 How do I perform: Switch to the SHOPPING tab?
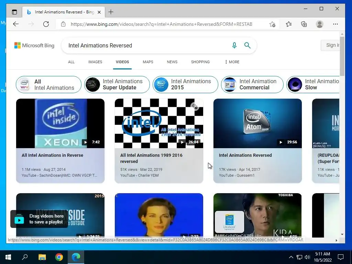[200, 62]
